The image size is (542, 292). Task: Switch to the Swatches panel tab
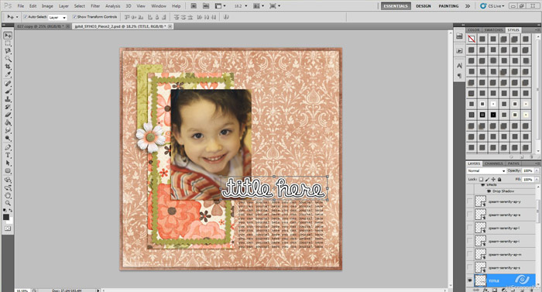tap(493, 30)
